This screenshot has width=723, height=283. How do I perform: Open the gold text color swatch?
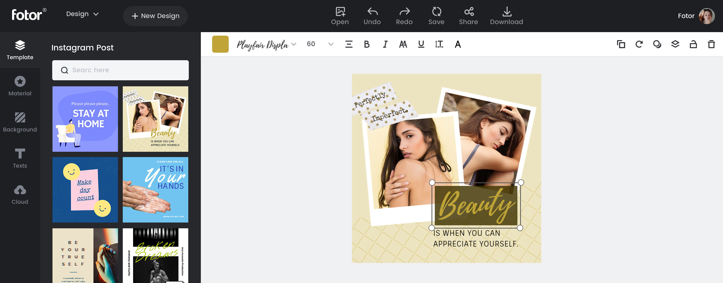[220, 44]
